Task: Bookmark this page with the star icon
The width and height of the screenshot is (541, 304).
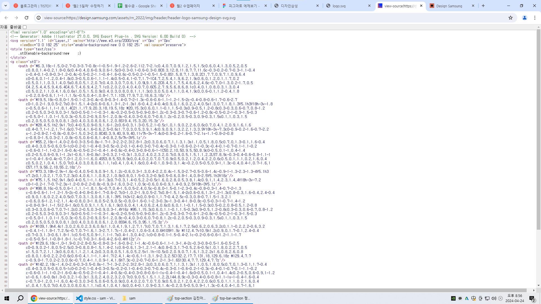Action: point(511,18)
